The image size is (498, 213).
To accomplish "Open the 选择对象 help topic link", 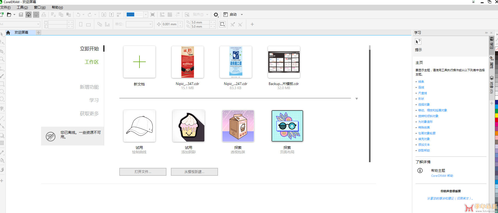I will click(x=424, y=105).
